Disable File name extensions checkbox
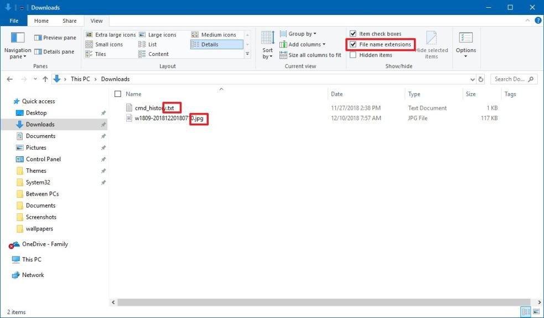 click(353, 44)
